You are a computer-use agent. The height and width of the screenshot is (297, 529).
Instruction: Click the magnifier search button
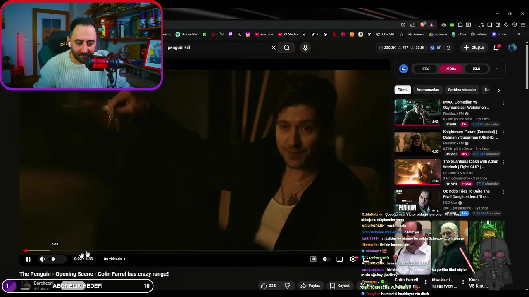(287, 47)
